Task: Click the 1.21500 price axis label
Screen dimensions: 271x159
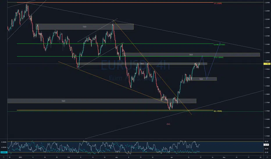Action: tap(267, 36)
